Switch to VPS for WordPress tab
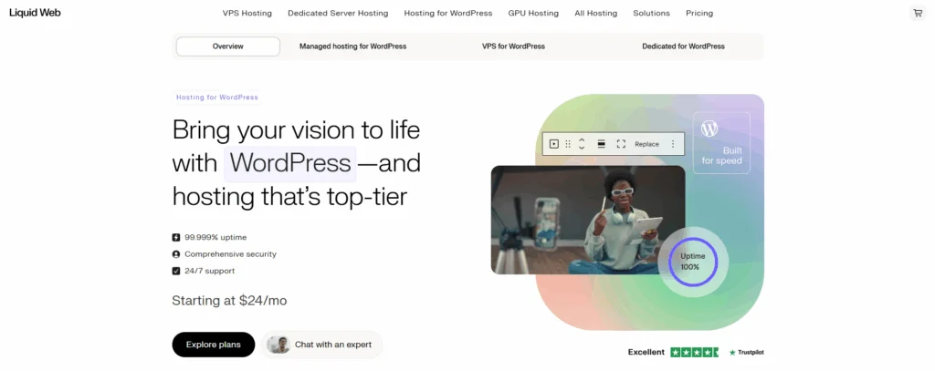 tap(513, 46)
